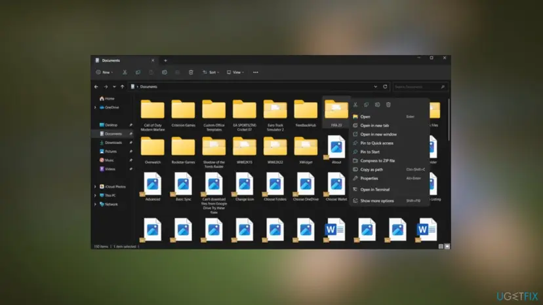
Task: Choose Properties in the context menu
Action: pos(390,179)
